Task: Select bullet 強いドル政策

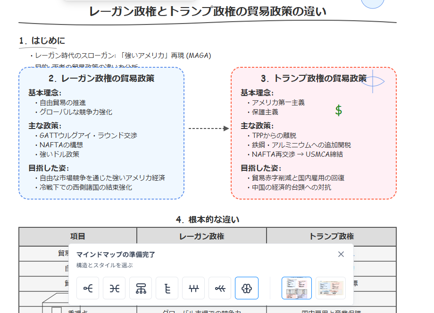Action: (57, 154)
